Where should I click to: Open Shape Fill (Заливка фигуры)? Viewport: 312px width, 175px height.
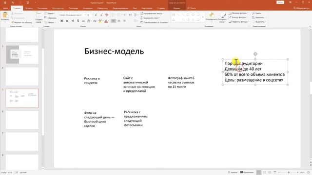tap(238, 13)
